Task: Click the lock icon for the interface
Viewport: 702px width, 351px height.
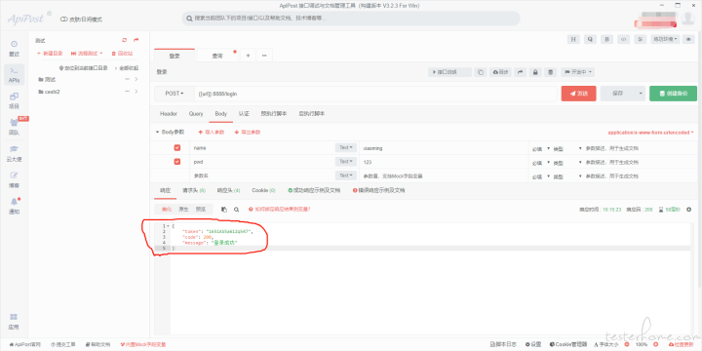Action: coord(535,72)
